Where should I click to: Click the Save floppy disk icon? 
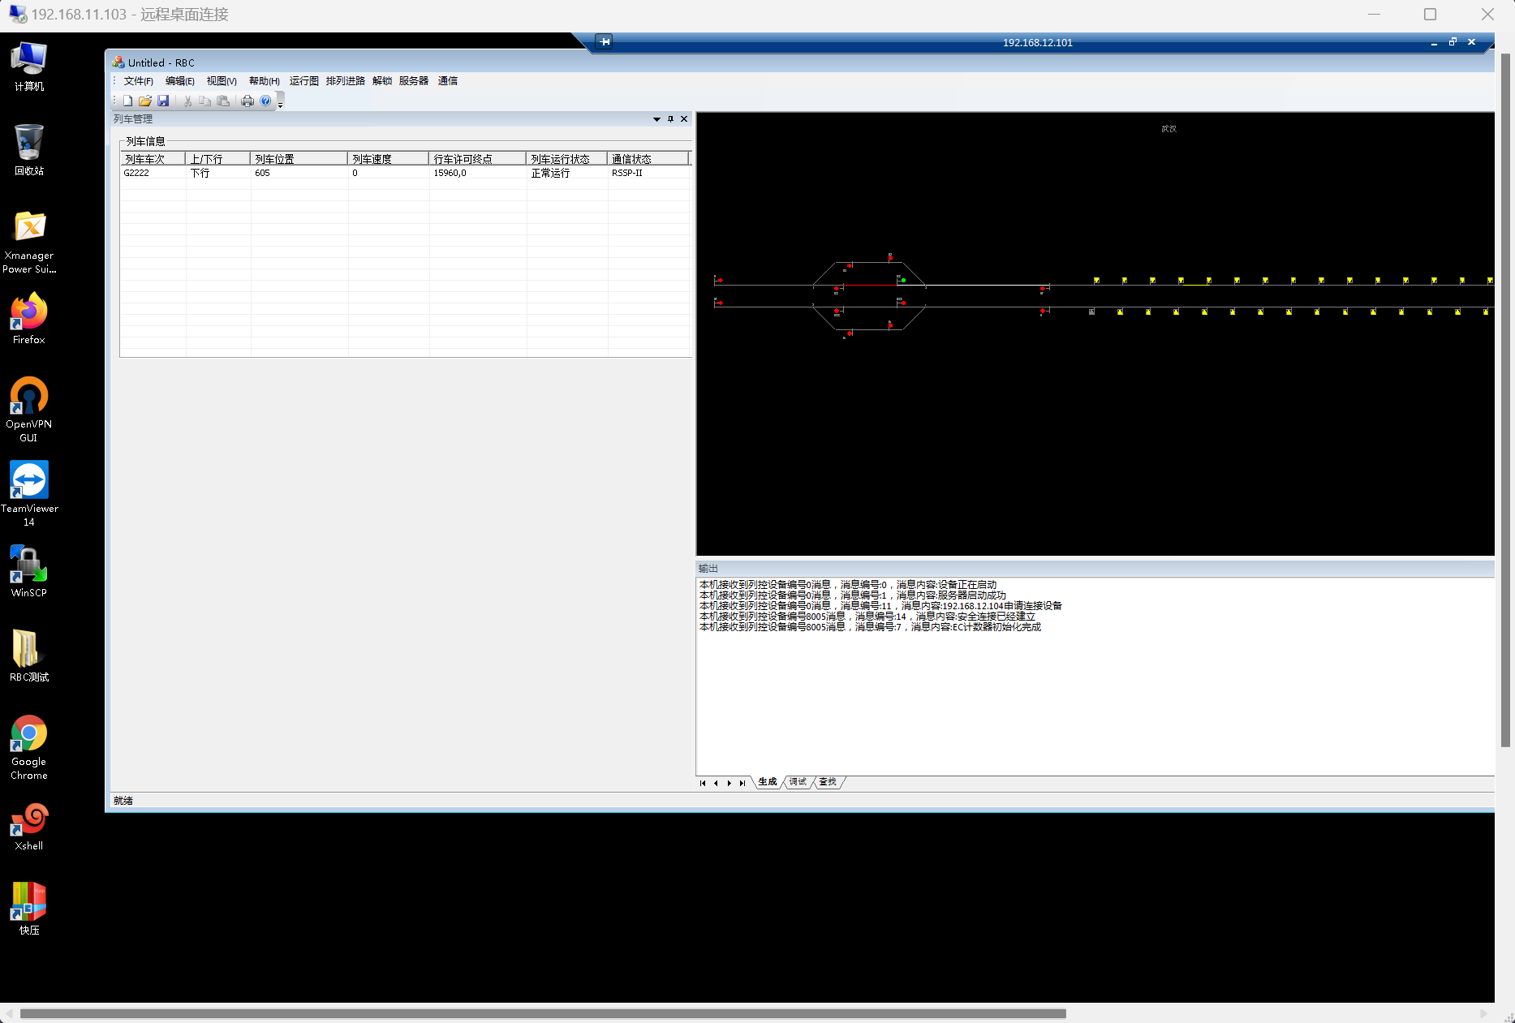click(163, 101)
